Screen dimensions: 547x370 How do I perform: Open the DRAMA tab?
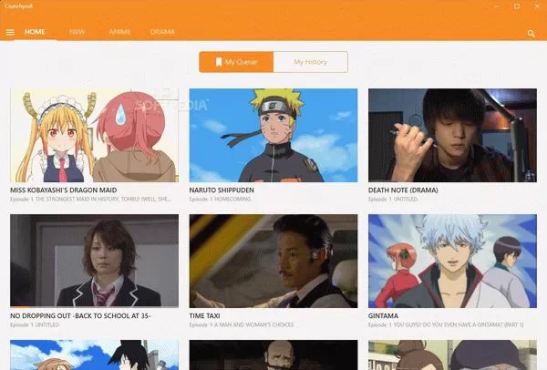click(x=162, y=32)
